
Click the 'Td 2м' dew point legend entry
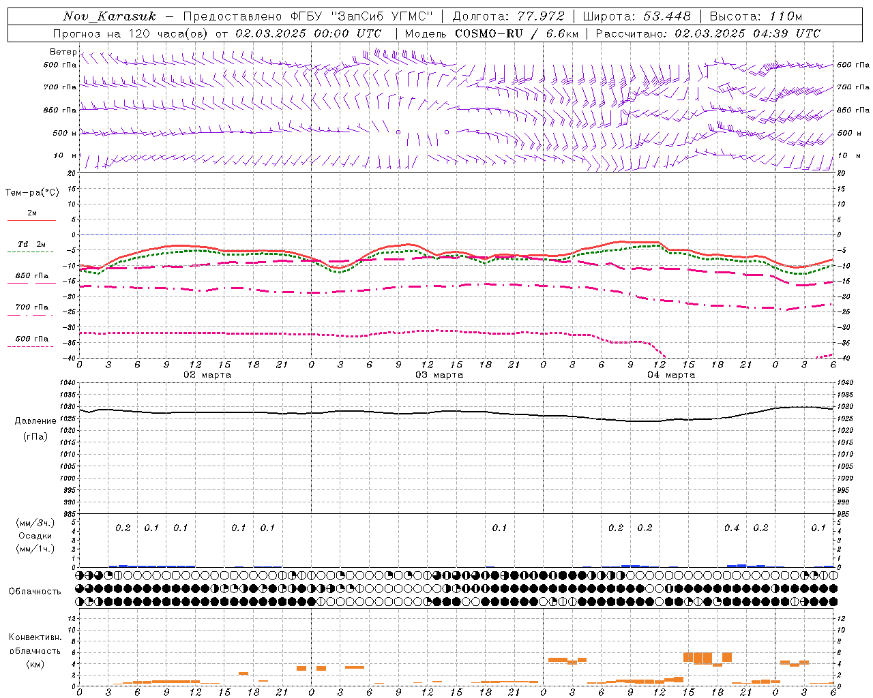32,244
